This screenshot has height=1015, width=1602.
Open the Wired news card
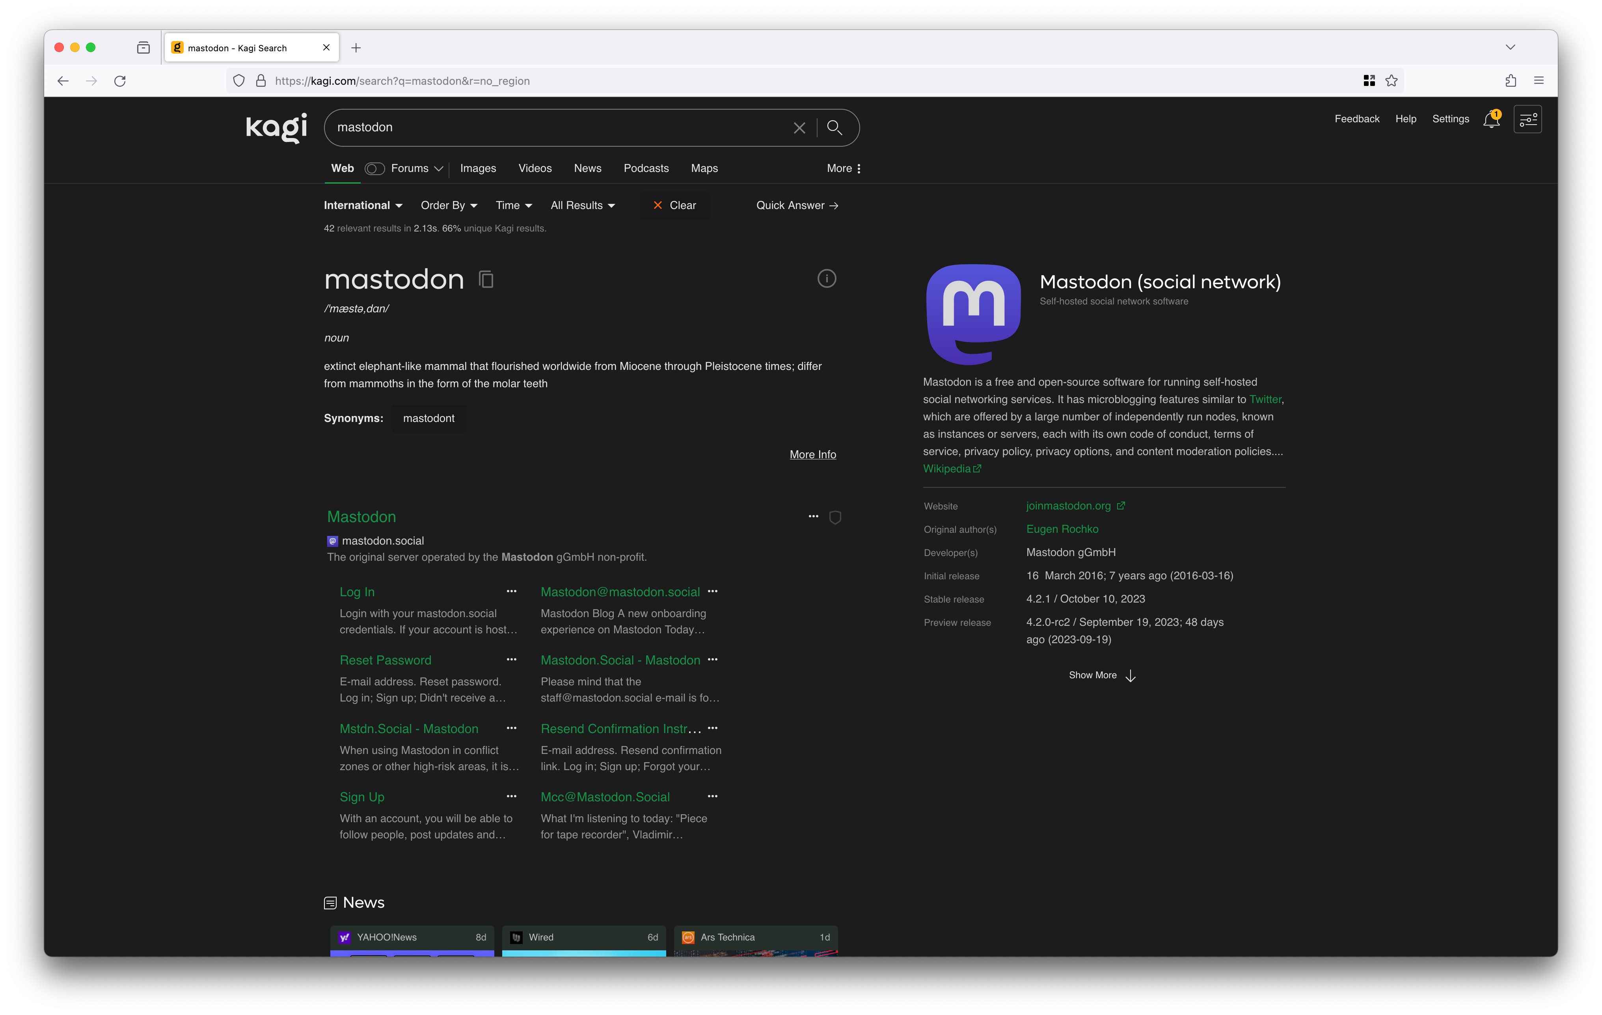point(583,940)
